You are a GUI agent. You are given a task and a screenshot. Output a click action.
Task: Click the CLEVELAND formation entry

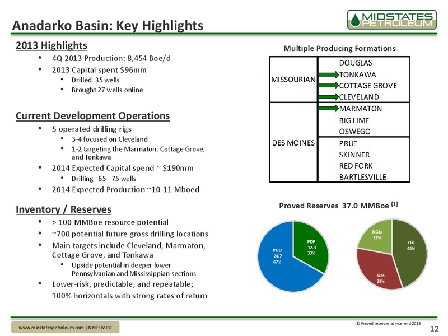[x=359, y=97]
